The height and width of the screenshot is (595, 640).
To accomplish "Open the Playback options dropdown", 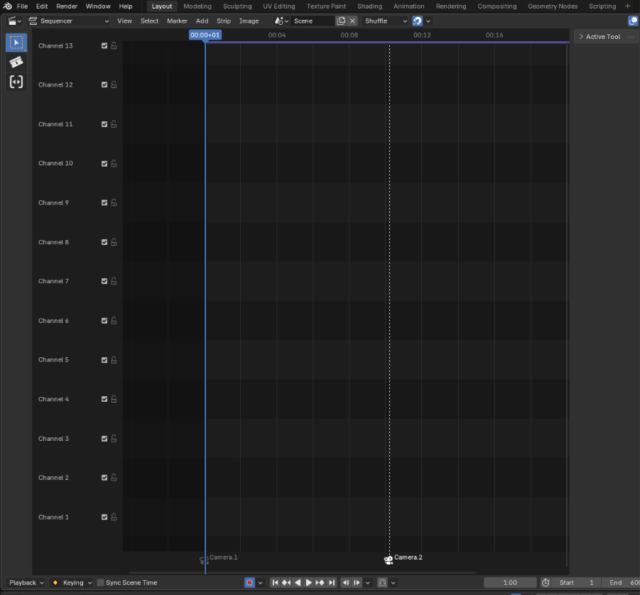I will click(x=26, y=582).
